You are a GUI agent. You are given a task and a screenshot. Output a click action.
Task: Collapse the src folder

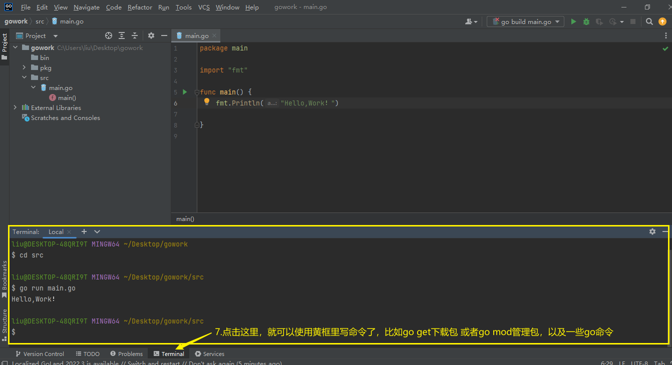click(24, 77)
